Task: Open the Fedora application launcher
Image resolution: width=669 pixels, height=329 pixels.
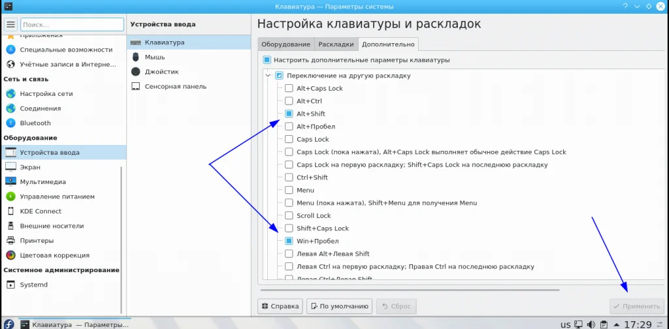Action: click(x=9, y=324)
